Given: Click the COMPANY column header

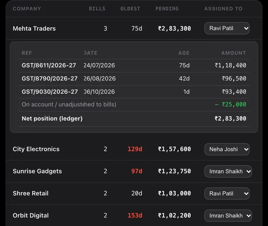Looking at the screenshot, I should pos(27,8).
